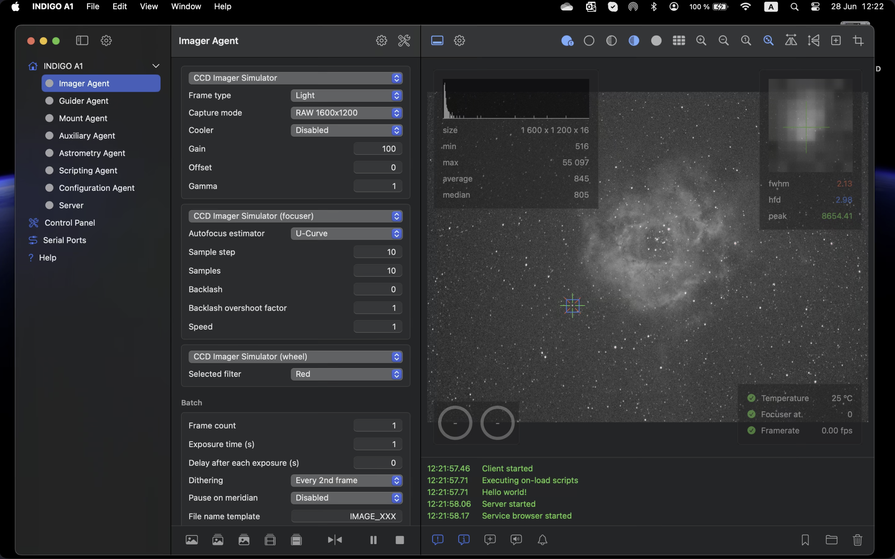Toggle error messages filter icon

click(437, 540)
